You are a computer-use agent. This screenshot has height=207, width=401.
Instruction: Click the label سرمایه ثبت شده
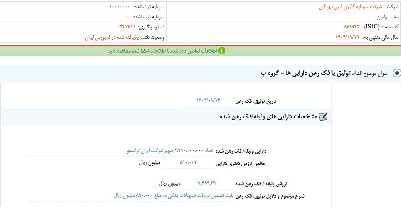[149, 7]
